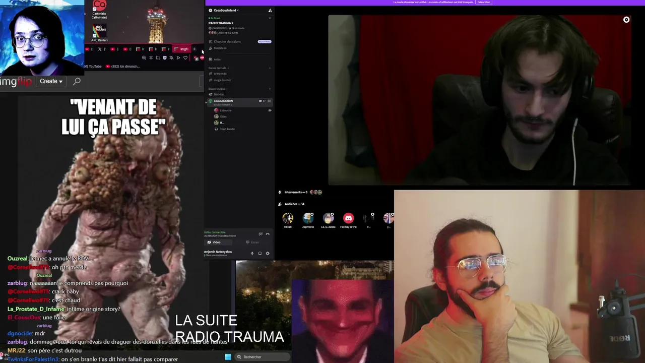The height and width of the screenshot is (363, 645).
Task: Open the Membres entry in Discord sidebar
Action: (x=220, y=48)
